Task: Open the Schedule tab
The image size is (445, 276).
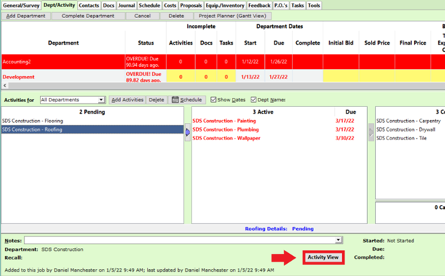Action: point(149,5)
